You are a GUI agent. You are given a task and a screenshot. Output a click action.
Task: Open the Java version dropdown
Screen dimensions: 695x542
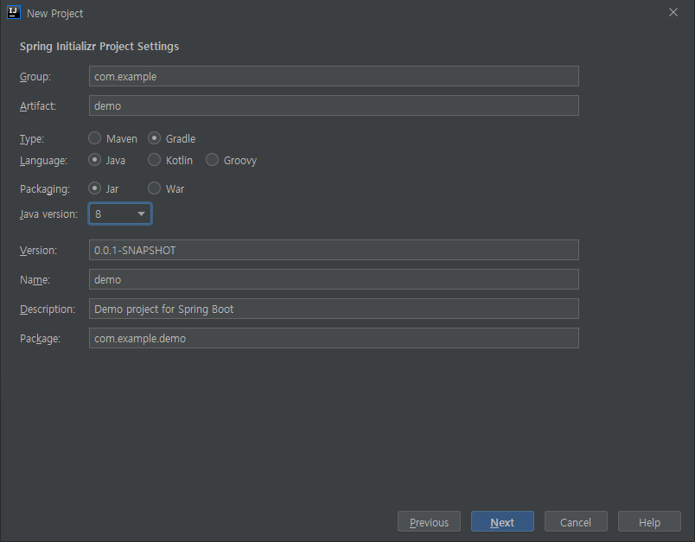tap(120, 214)
